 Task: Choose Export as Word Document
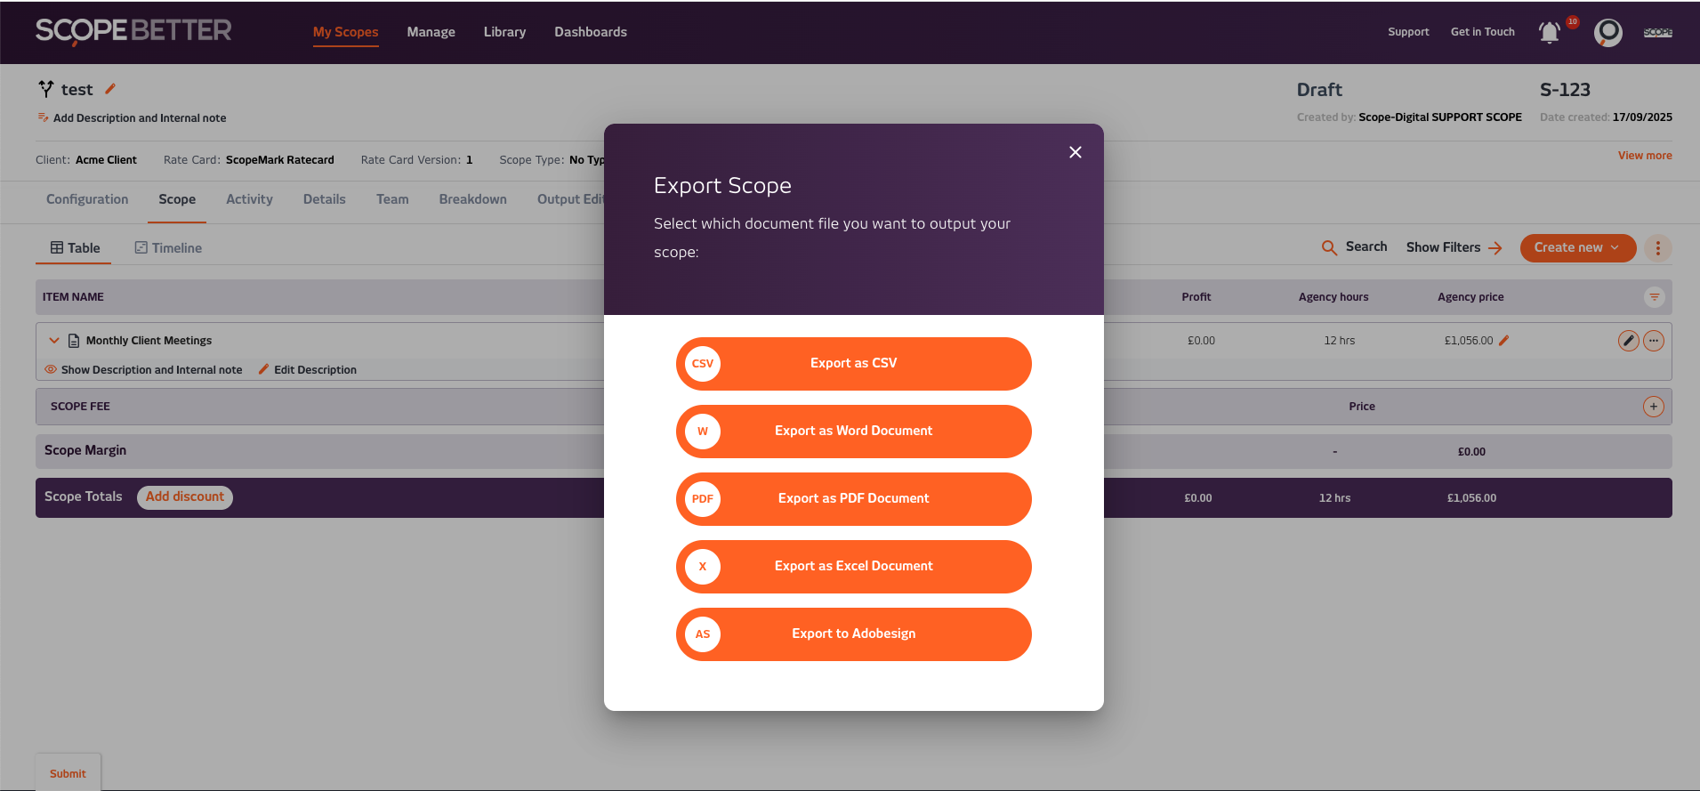[853, 431]
